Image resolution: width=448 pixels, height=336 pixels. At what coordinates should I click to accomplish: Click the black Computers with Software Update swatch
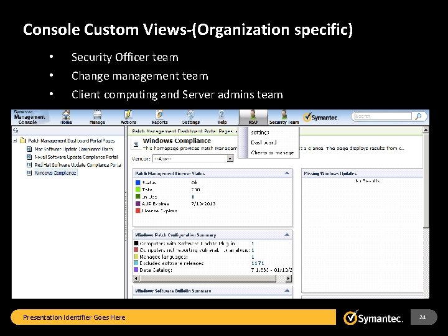click(x=136, y=243)
